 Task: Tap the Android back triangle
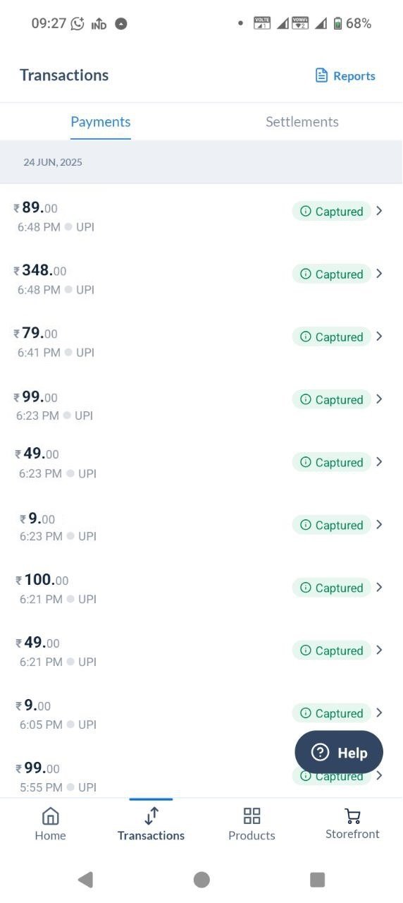[x=85, y=879]
